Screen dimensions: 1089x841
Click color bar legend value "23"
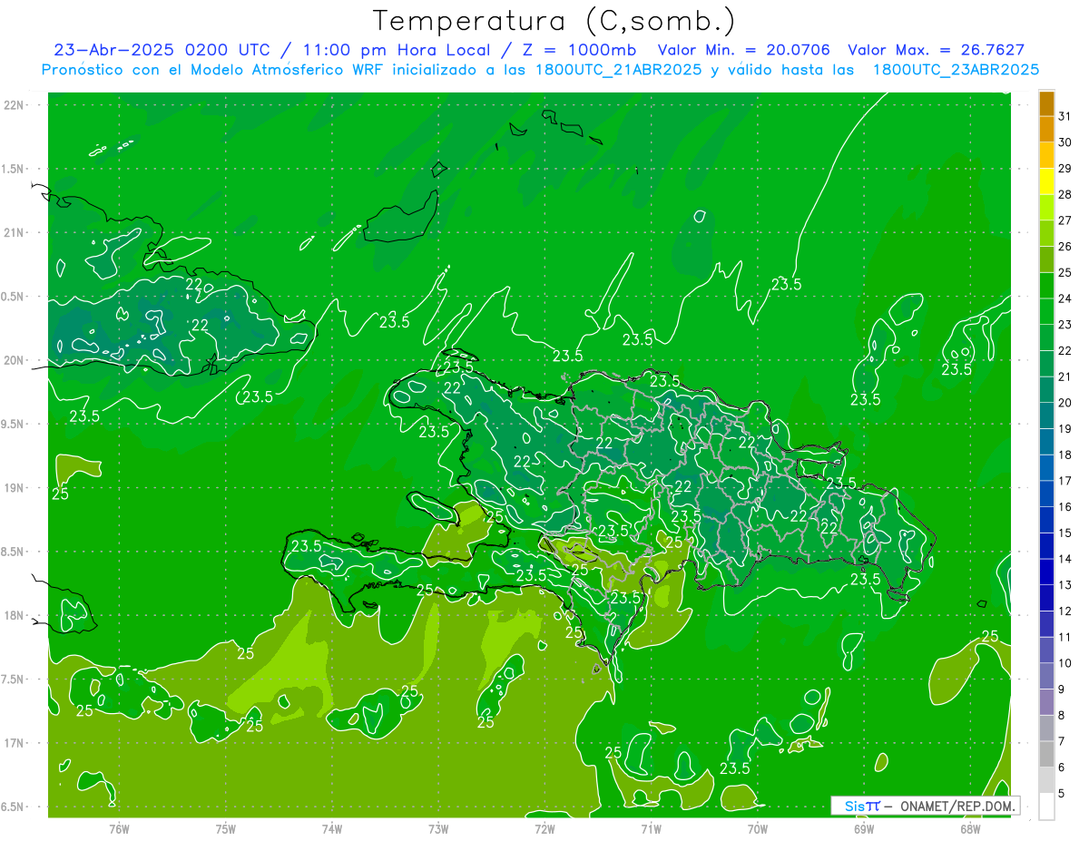(x=1065, y=325)
